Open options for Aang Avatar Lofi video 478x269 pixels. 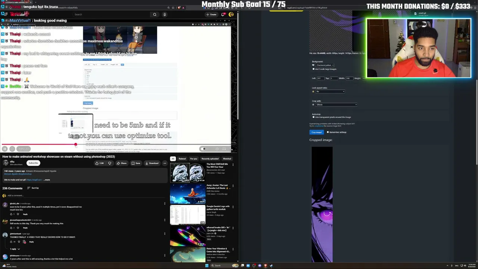pos(233,186)
